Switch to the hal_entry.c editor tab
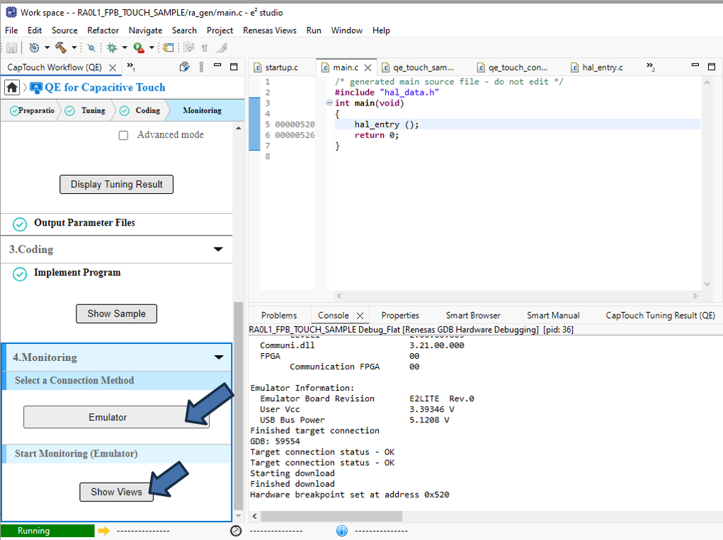 pyautogui.click(x=602, y=67)
